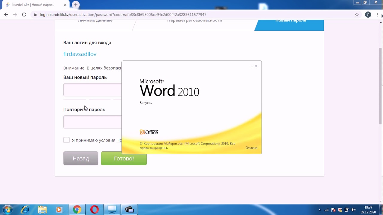Screen dimensions: 383x215
Task: Focus the Повторите пароль field
Action: coord(92,122)
